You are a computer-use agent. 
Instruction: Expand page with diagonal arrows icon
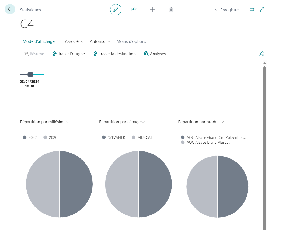[262, 9]
